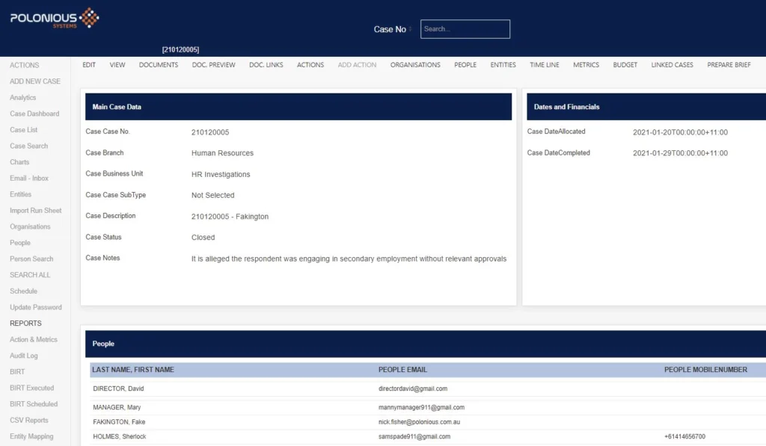Click the case search input field
Image resolution: width=766 pixels, height=446 pixels.
pyautogui.click(x=465, y=29)
